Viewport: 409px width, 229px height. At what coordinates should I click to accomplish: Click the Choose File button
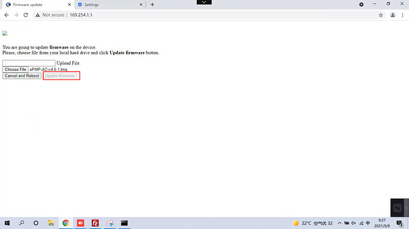click(x=15, y=70)
